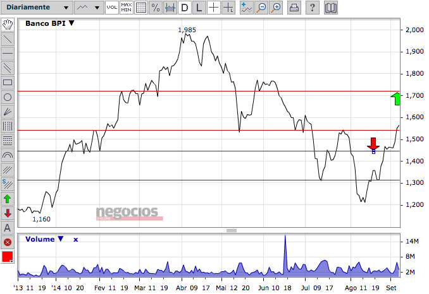The width and height of the screenshot is (429, 294).
Task: Toggle the MAX MIN labels button
Action: coord(127,8)
